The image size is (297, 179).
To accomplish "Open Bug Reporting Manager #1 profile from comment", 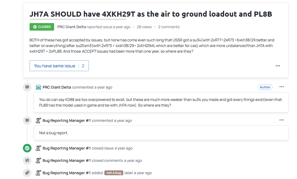I will (67, 121).
